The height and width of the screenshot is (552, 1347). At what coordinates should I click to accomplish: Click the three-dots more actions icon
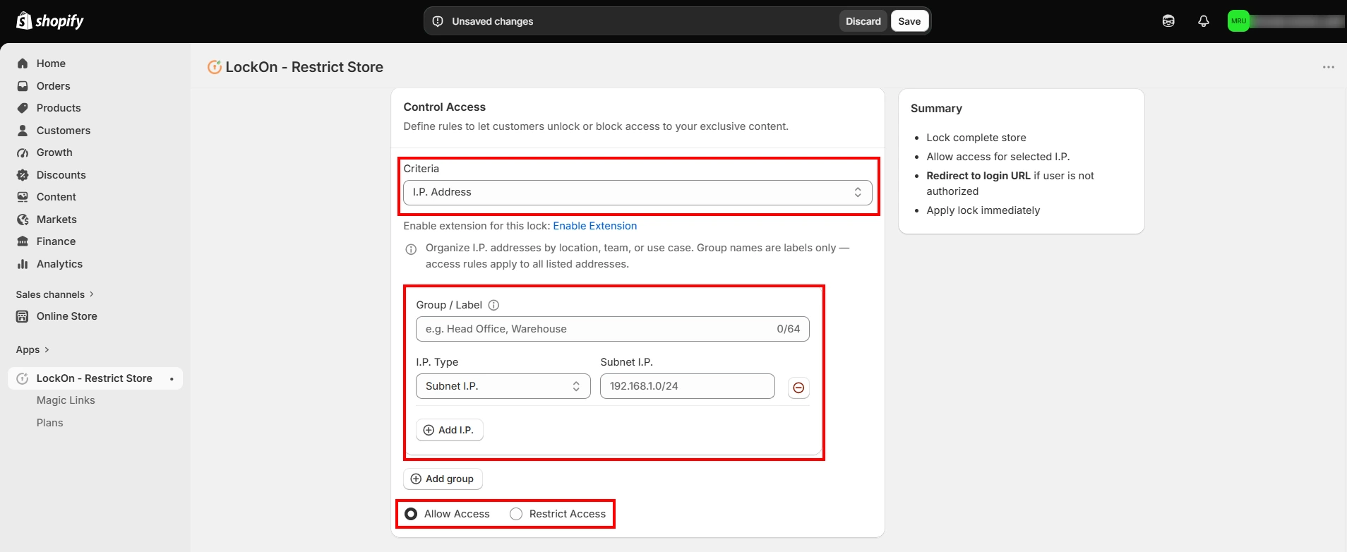pyautogui.click(x=1329, y=67)
